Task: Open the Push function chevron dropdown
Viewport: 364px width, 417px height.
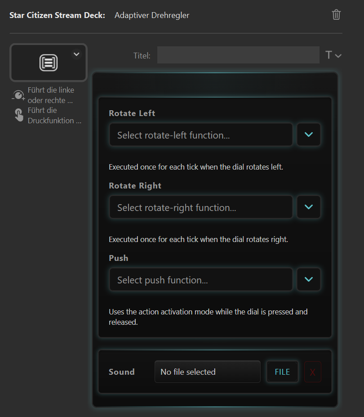Action: point(308,280)
